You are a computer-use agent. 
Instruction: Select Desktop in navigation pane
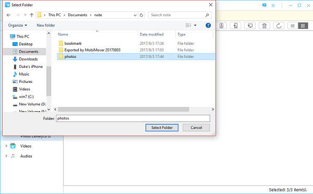coord(22,44)
